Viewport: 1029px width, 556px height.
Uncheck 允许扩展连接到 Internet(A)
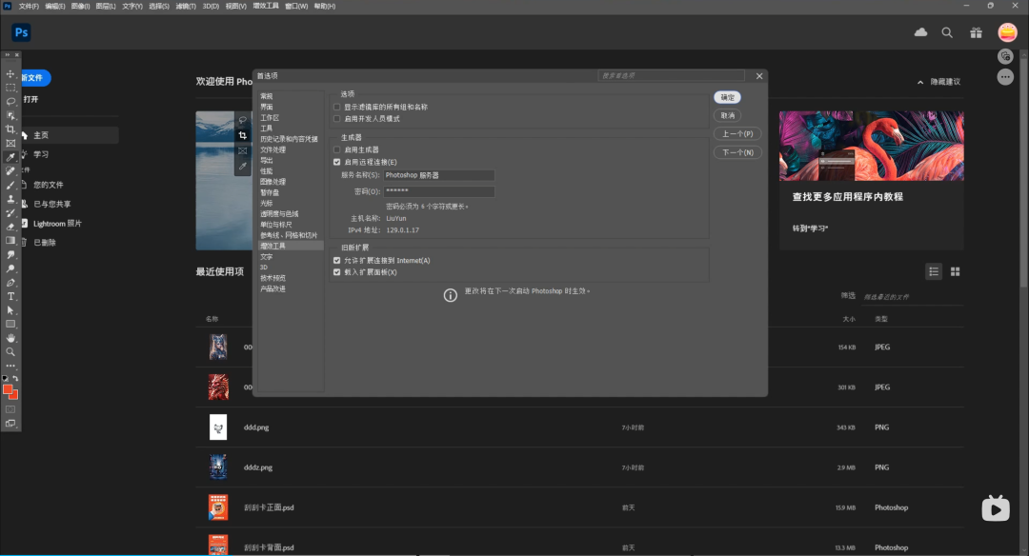(337, 260)
